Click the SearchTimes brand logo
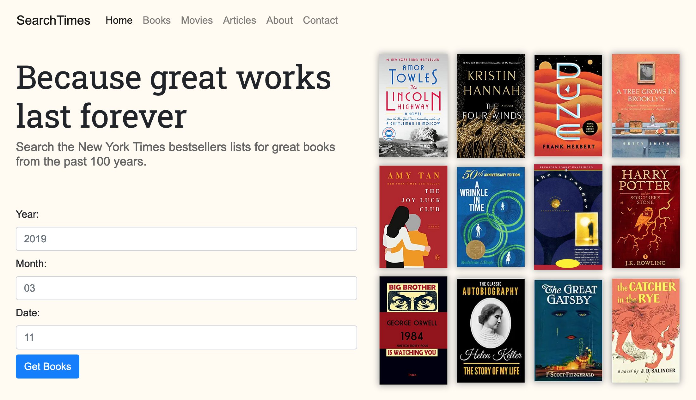The image size is (696, 400). [x=53, y=20]
